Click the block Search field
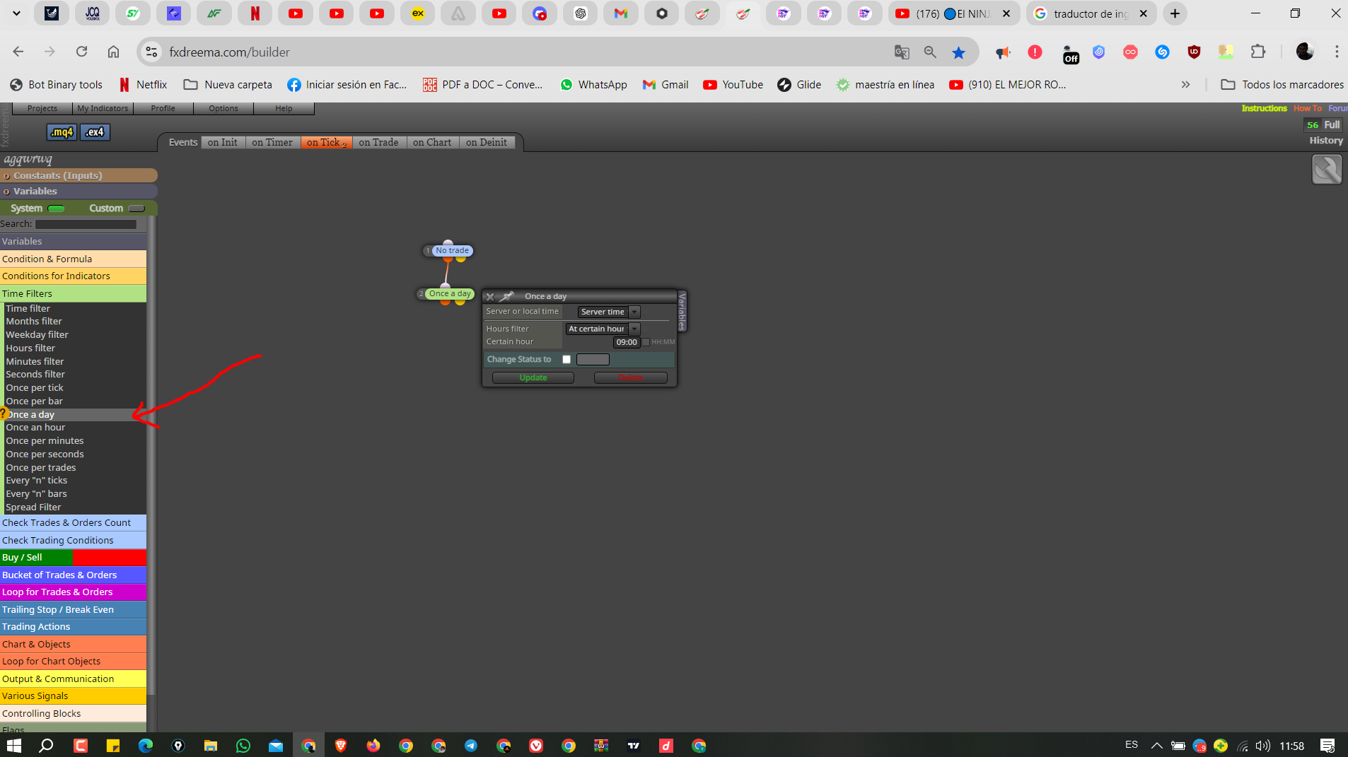Image resolution: width=1348 pixels, height=757 pixels. (x=86, y=224)
